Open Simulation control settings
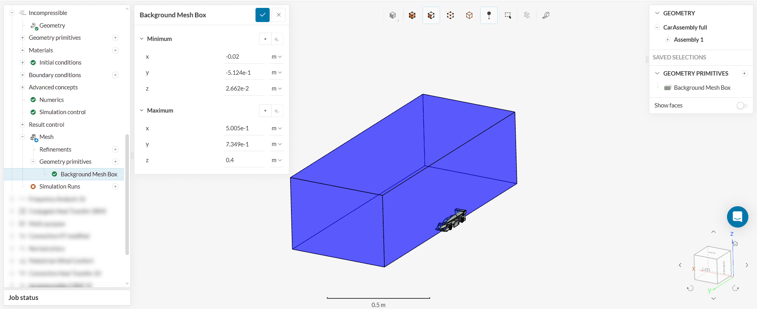This screenshot has height=309, width=757. click(62, 112)
